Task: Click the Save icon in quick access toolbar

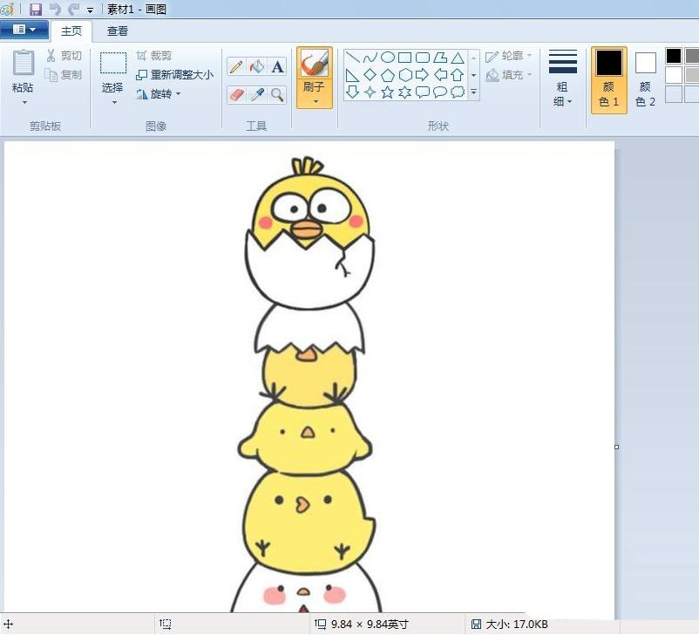Action: tap(35, 10)
